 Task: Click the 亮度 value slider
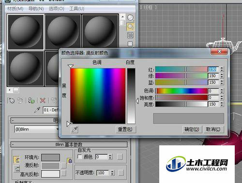click(x=181, y=104)
